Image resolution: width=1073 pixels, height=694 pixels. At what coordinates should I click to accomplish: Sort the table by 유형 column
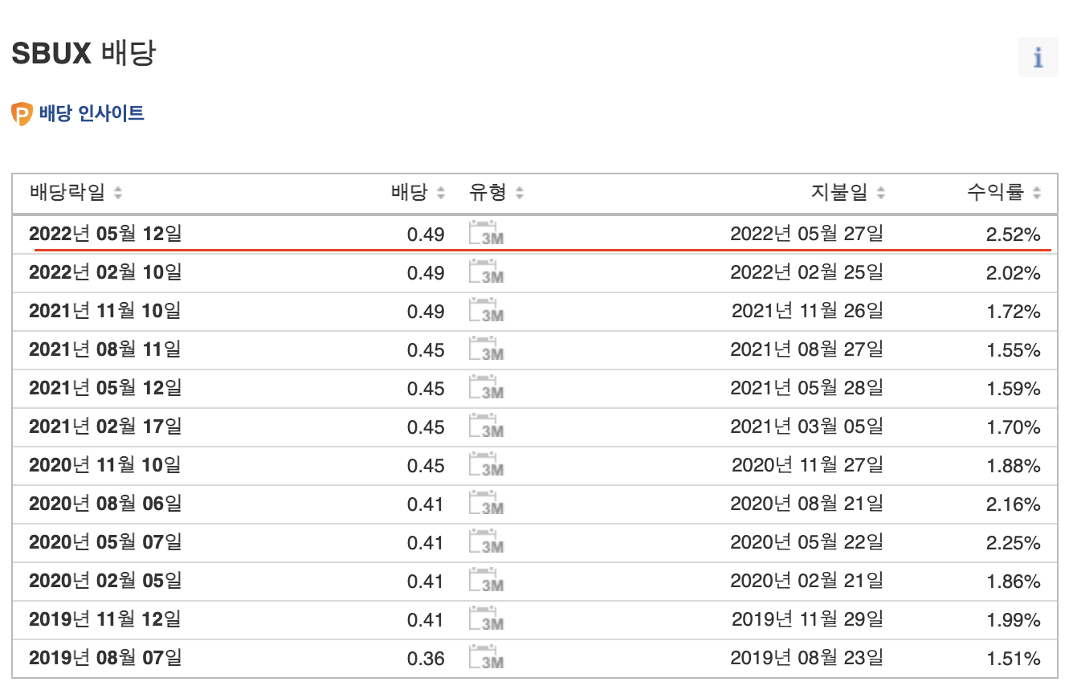click(496, 193)
